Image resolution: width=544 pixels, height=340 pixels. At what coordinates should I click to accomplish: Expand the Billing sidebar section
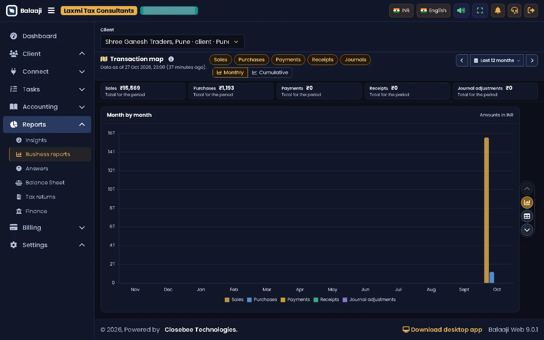coord(47,227)
